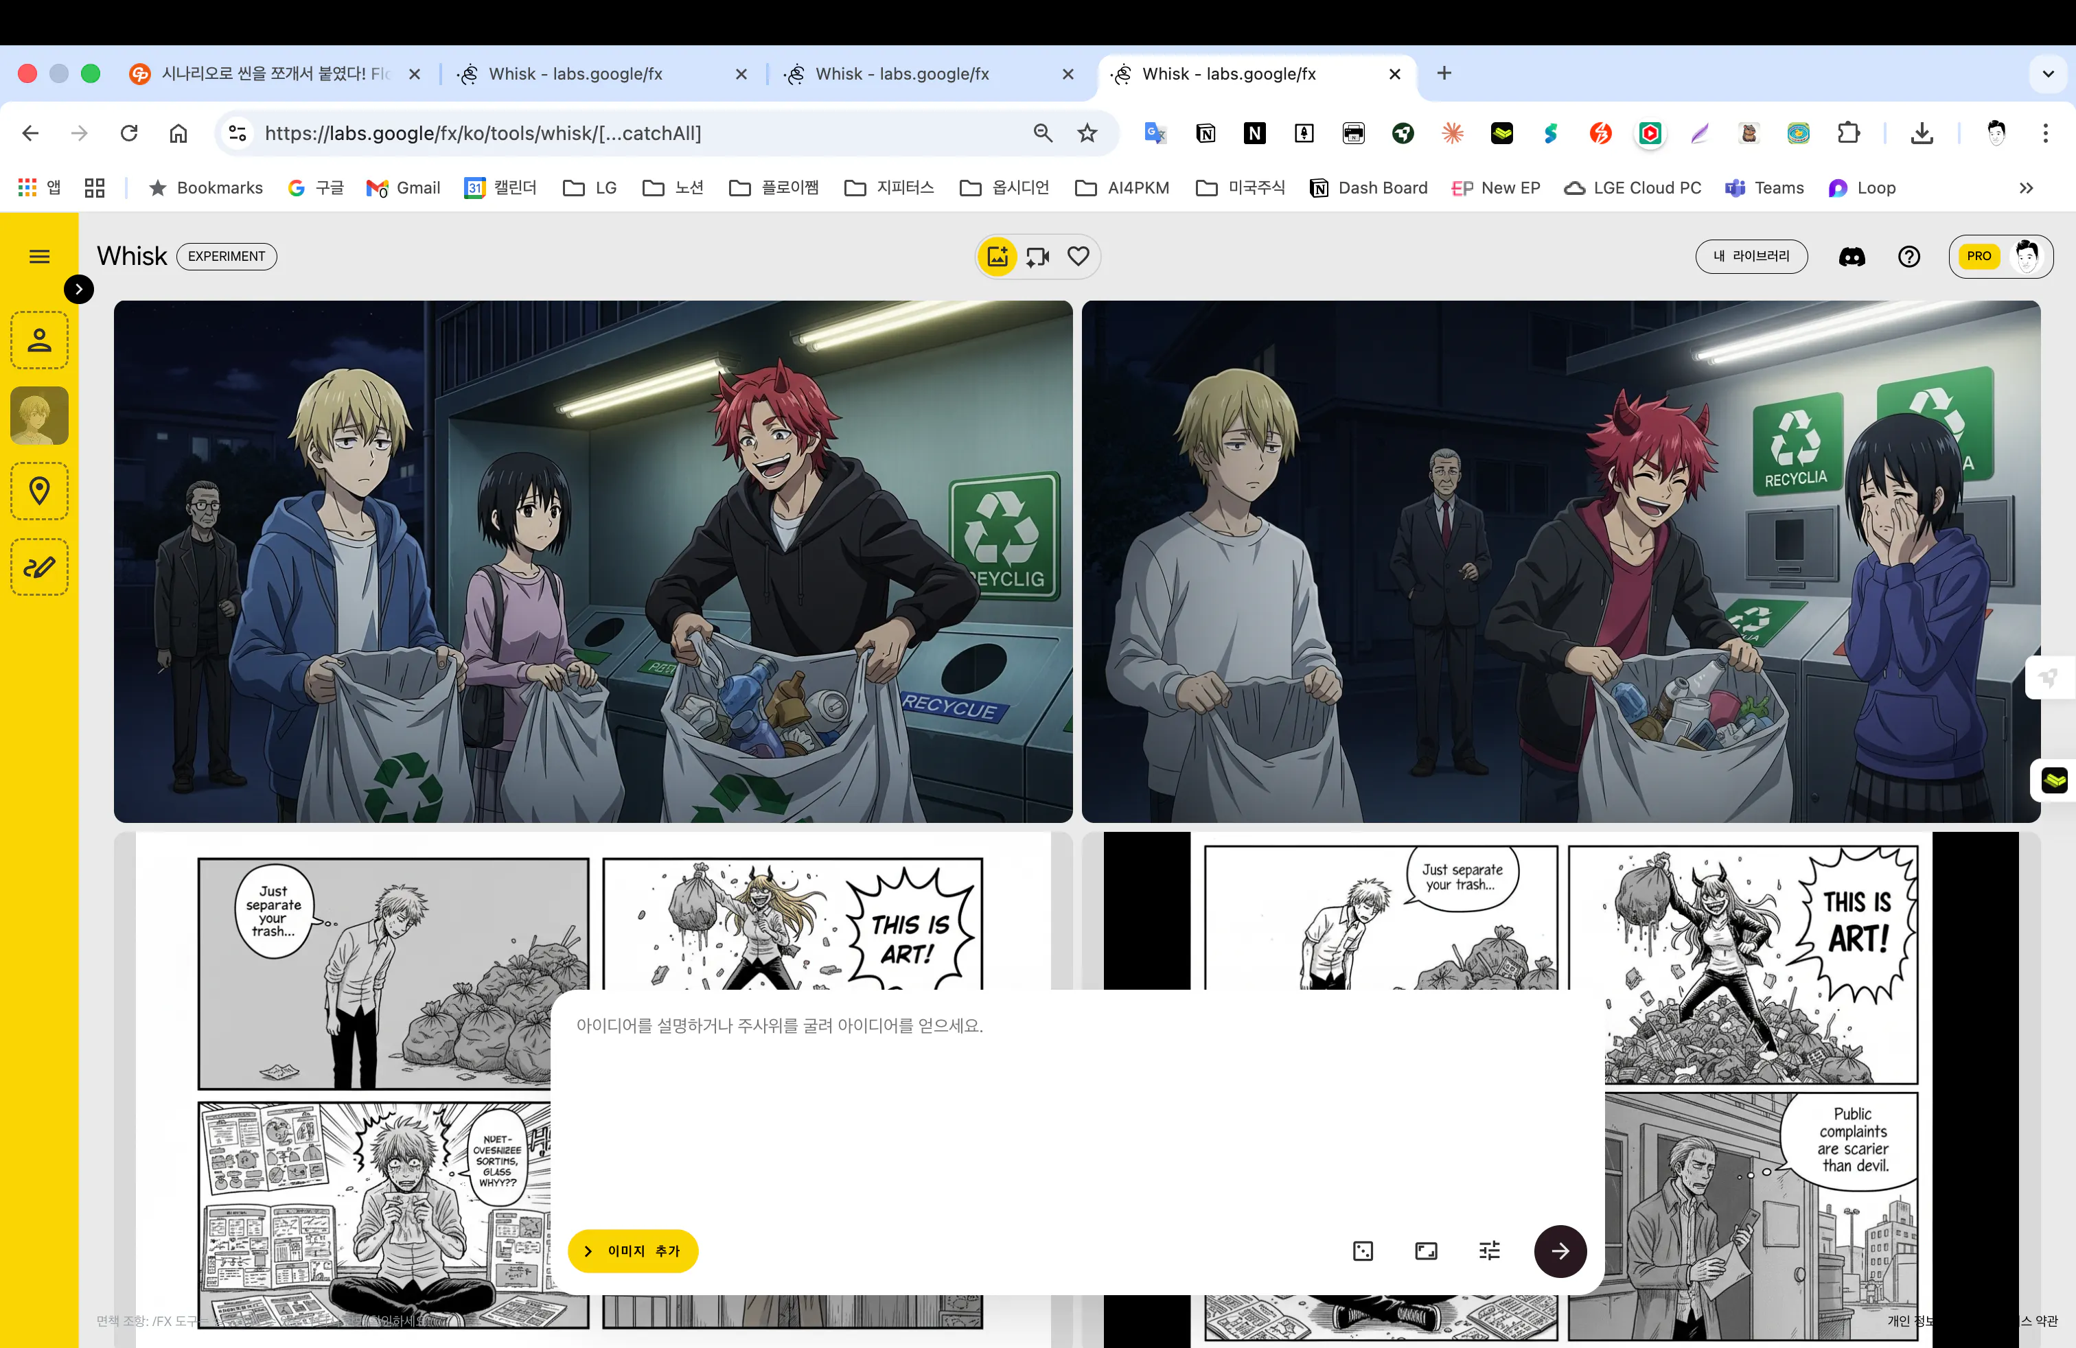Select the scene location pin slot
The height and width of the screenshot is (1348, 2076).
(x=39, y=491)
